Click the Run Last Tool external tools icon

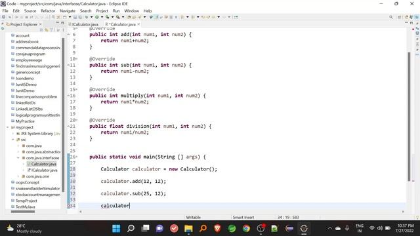tap(118, 17)
